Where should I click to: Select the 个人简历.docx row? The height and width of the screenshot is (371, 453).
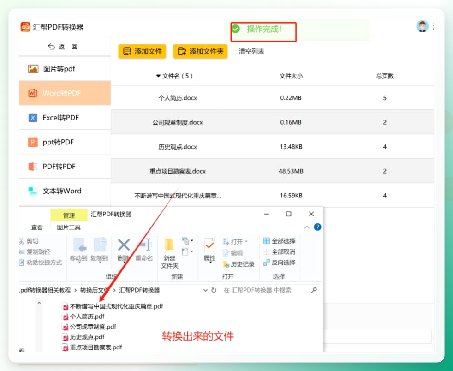click(x=272, y=98)
